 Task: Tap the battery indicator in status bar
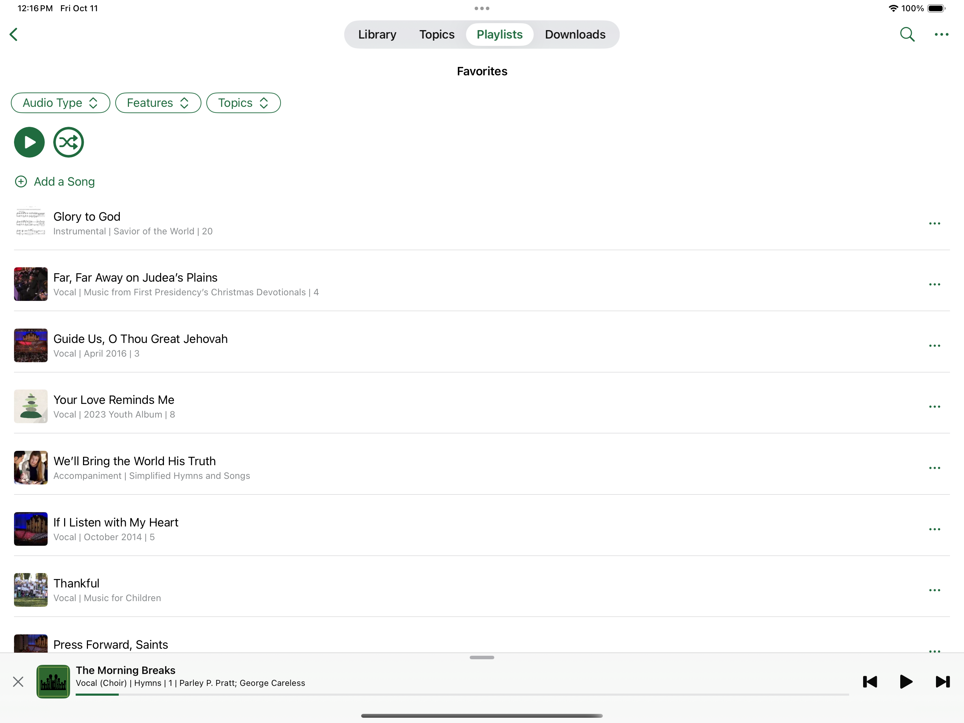[x=936, y=8]
